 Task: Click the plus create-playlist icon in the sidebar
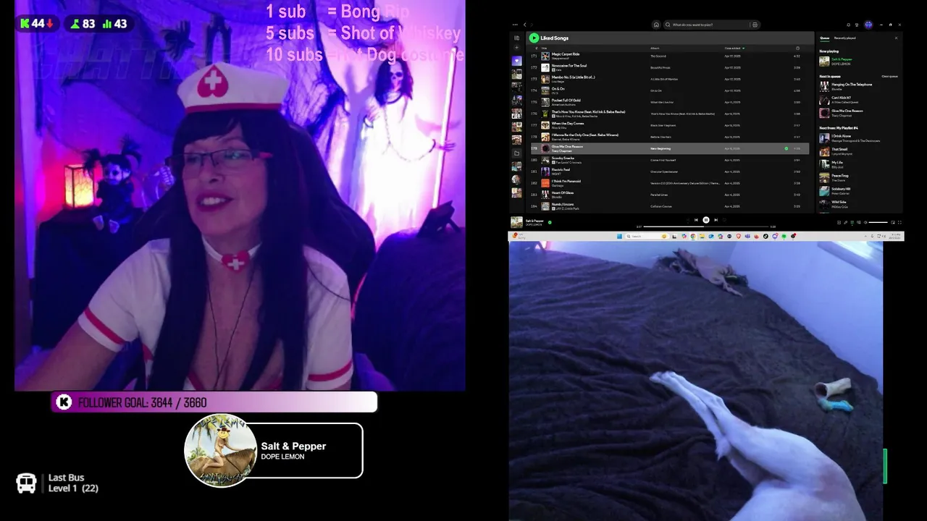tap(516, 48)
